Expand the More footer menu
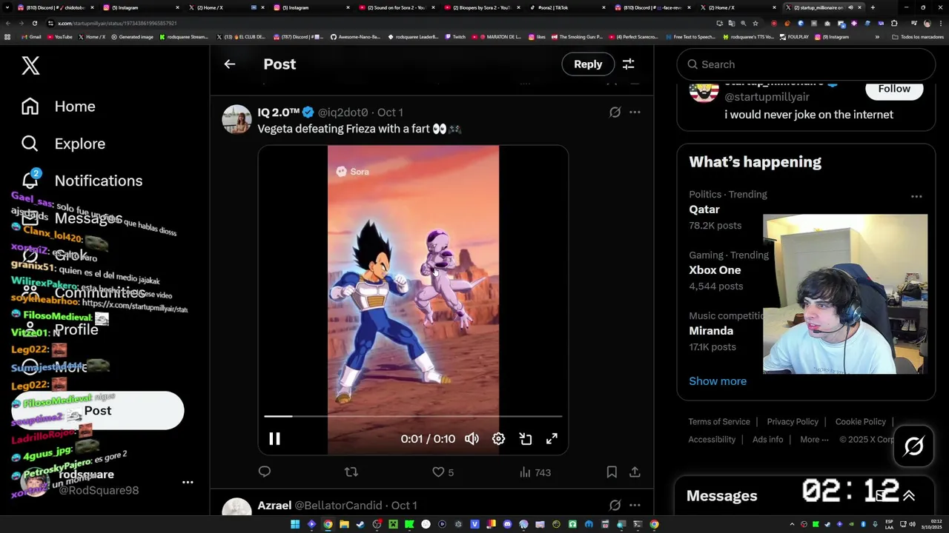949x533 pixels. [814, 440]
